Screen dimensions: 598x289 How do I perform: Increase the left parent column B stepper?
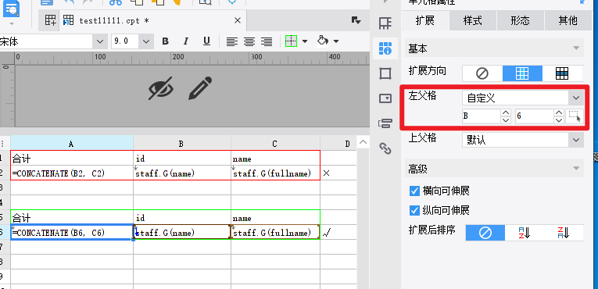click(x=506, y=112)
